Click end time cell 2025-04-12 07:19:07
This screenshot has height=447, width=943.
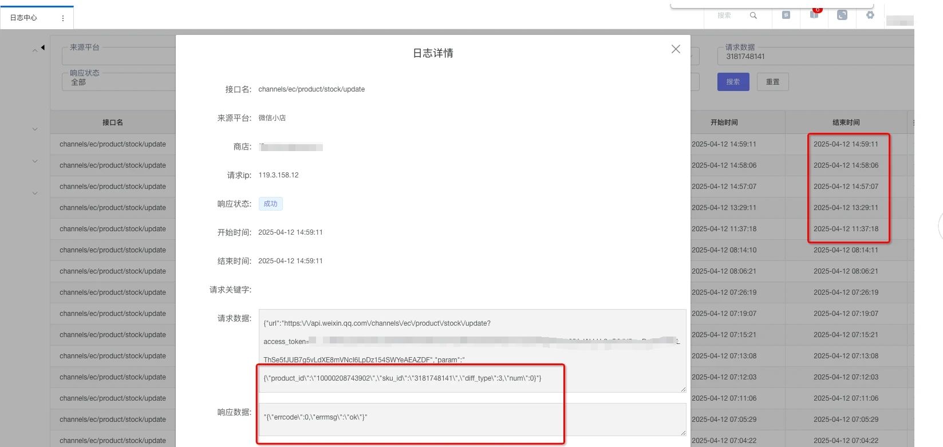click(846, 314)
